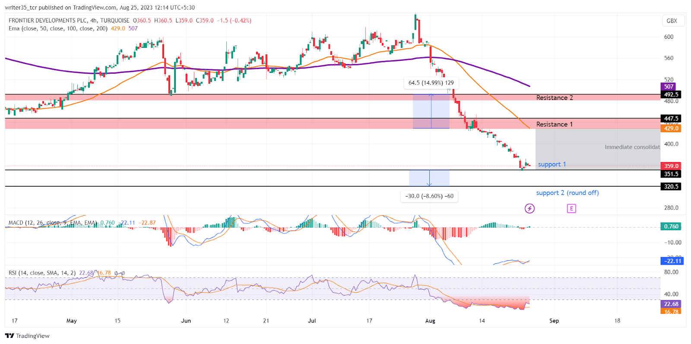Click the 351.5 support price tag
Screen dimensions: 691x344
pyautogui.click(x=671, y=174)
